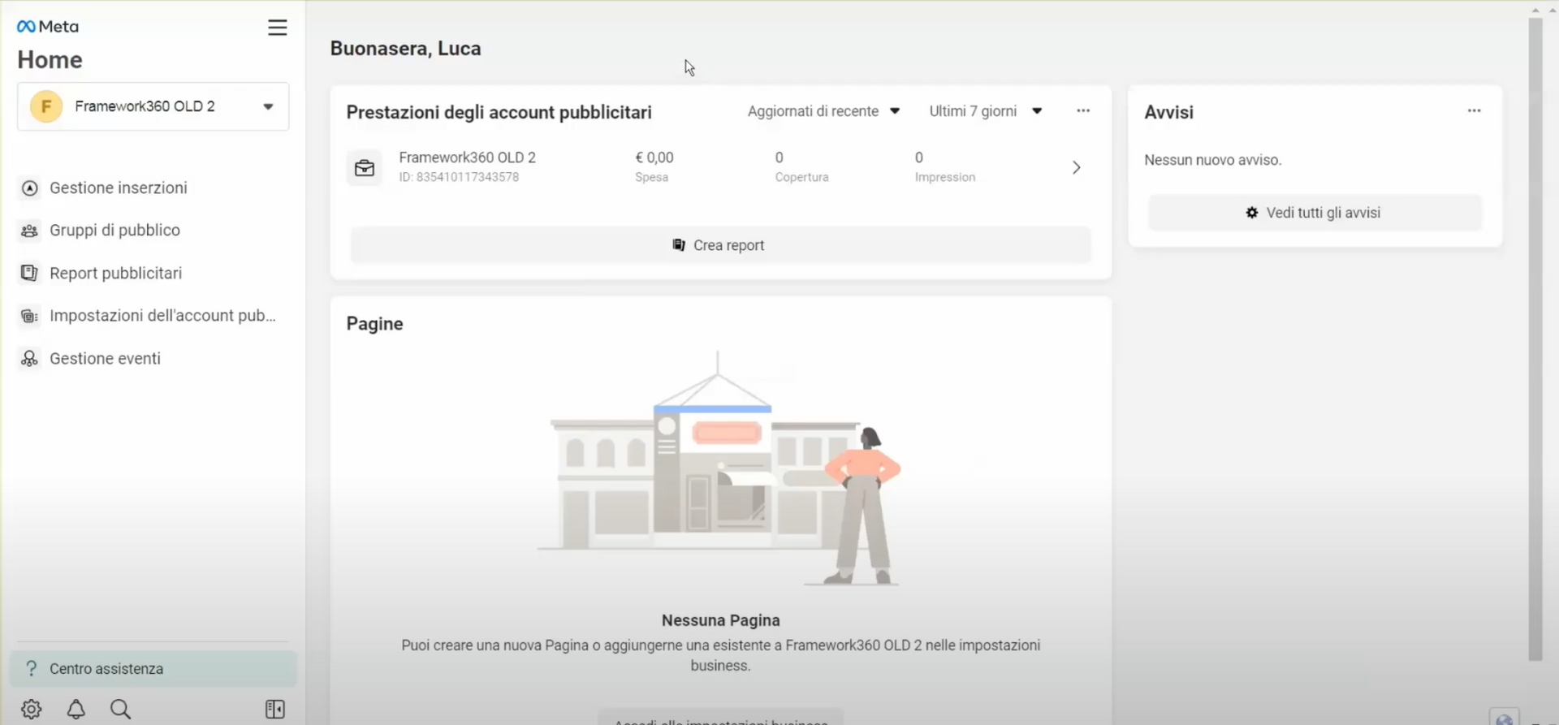1559x725 pixels.
Task: Click the Nessun nuovo avviso text
Action: point(1213,160)
